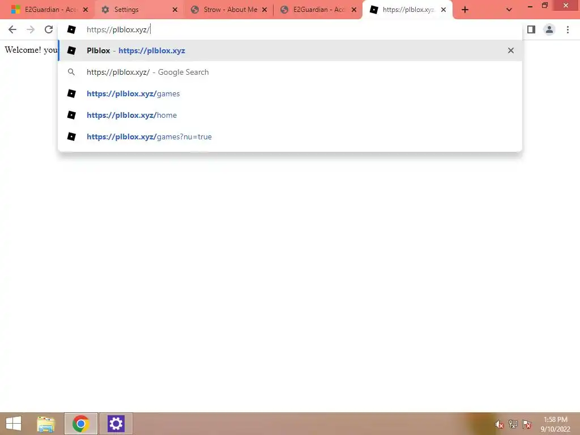
Task: Click the network tray icon
Action: click(x=513, y=424)
